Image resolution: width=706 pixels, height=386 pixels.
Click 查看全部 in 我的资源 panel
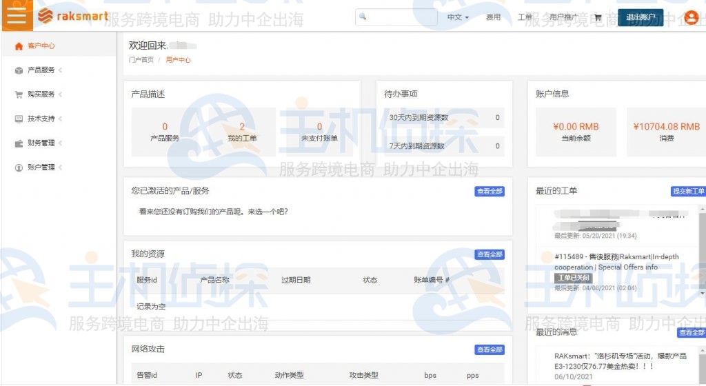(490, 254)
